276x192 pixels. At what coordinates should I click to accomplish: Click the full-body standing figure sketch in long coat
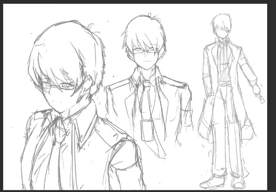pos(231,101)
